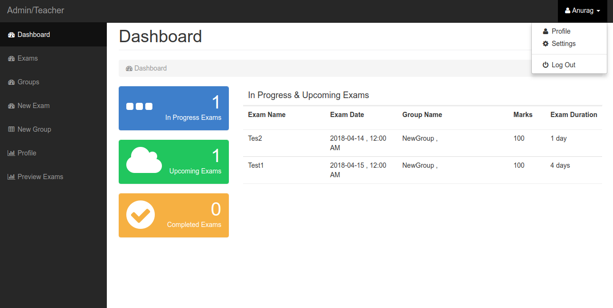Collapse the Anurag dropdown caret
Viewport: 613px width, 308px height.
pyautogui.click(x=598, y=11)
